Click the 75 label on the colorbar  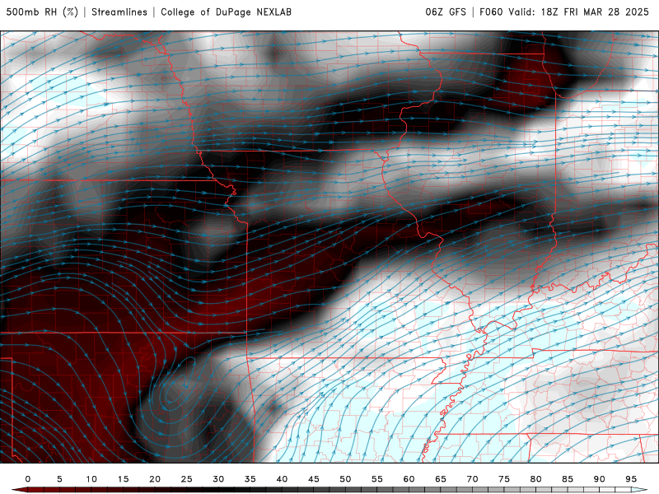click(504, 479)
